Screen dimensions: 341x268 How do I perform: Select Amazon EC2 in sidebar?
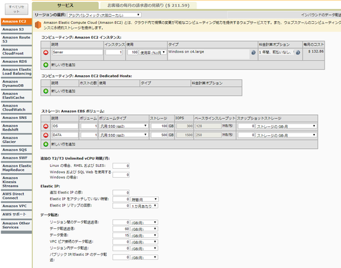pos(16,21)
